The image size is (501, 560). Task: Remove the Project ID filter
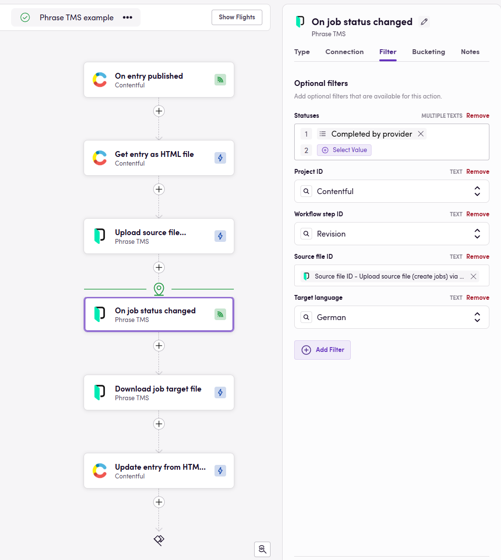click(x=477, y=172)
